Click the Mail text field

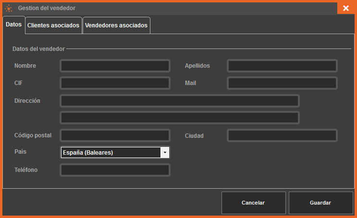click(282, 83)
